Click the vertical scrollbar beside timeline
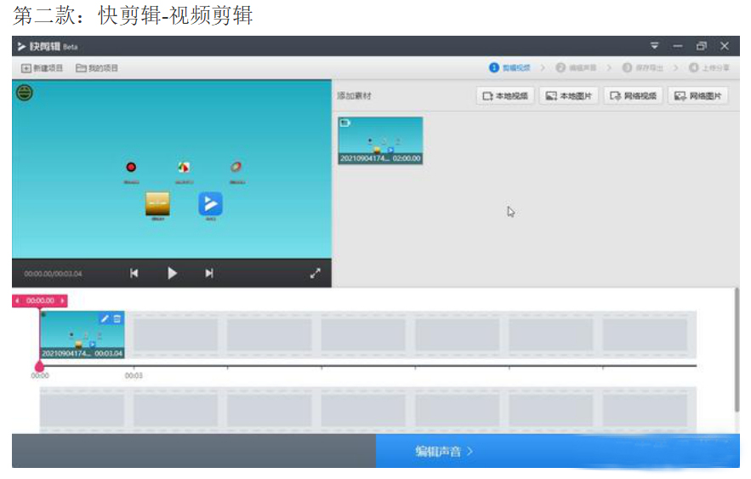This screenshot has width=751, height=479. (x=737, y=350)
